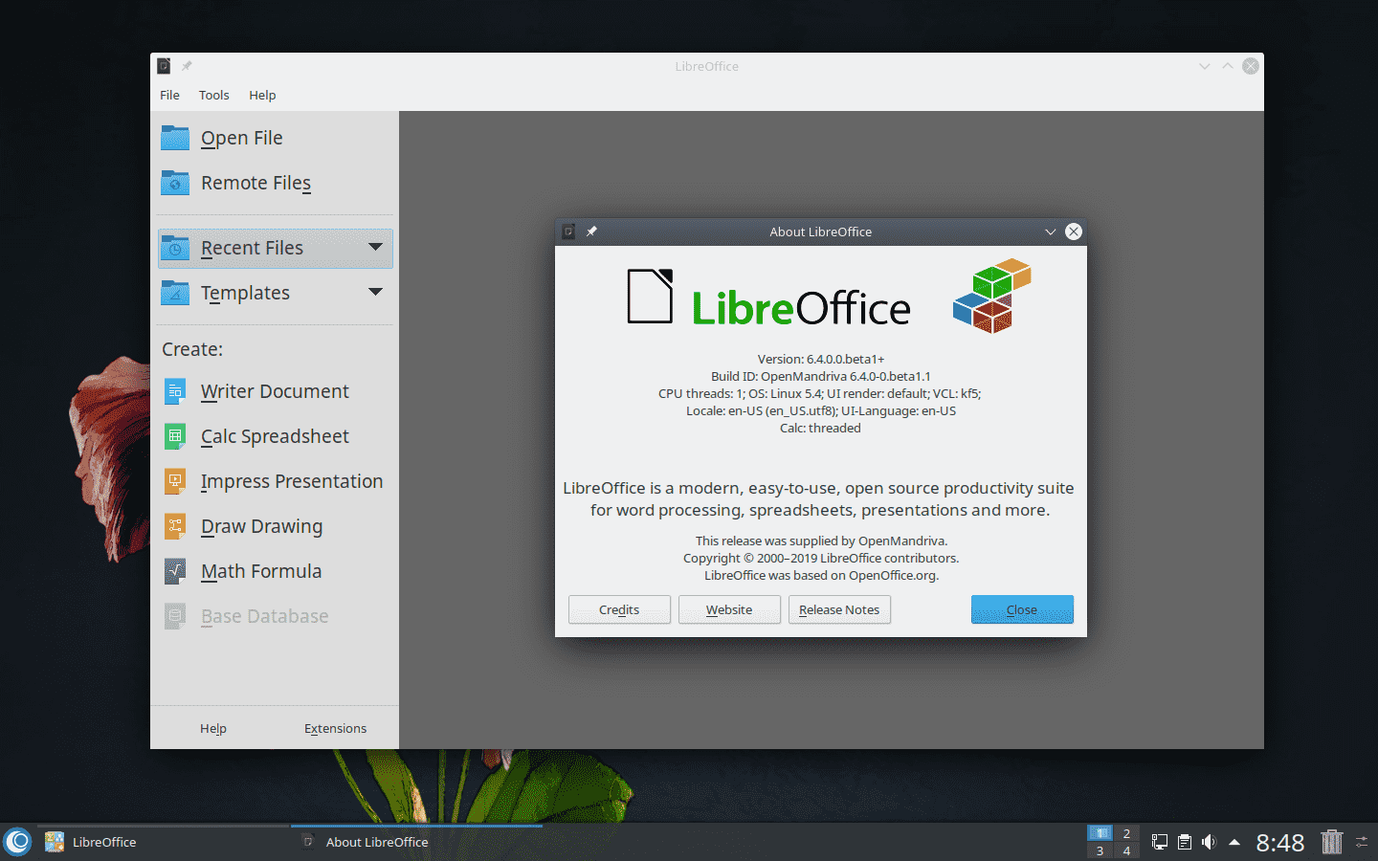The image size is (1378, 861).
Task: Toggle the pin on the About dialog
Action: pyautogui.click(x=591, y=231)
